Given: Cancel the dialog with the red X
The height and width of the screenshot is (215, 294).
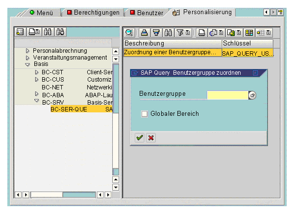Looking at the screenshot, I should 151,138.
